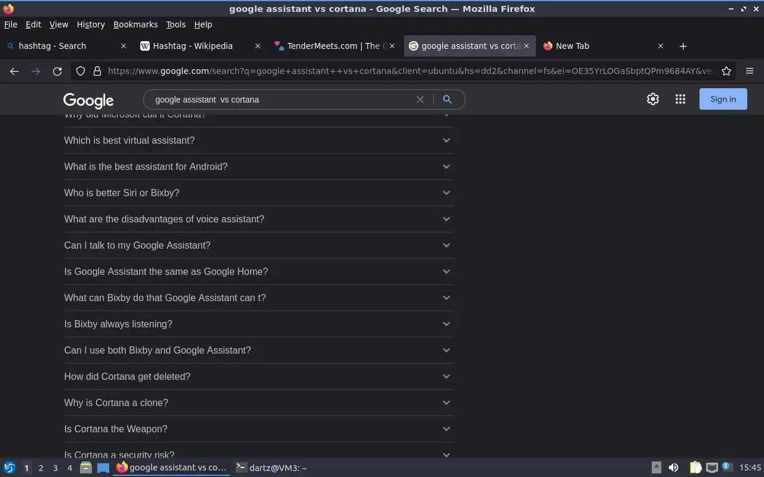Expand 'Is Bixby always listening?'

[x=258, y=324]
